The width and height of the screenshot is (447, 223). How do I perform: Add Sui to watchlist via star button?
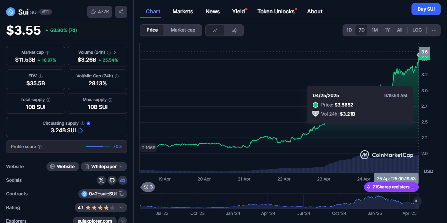click(100, 12)
